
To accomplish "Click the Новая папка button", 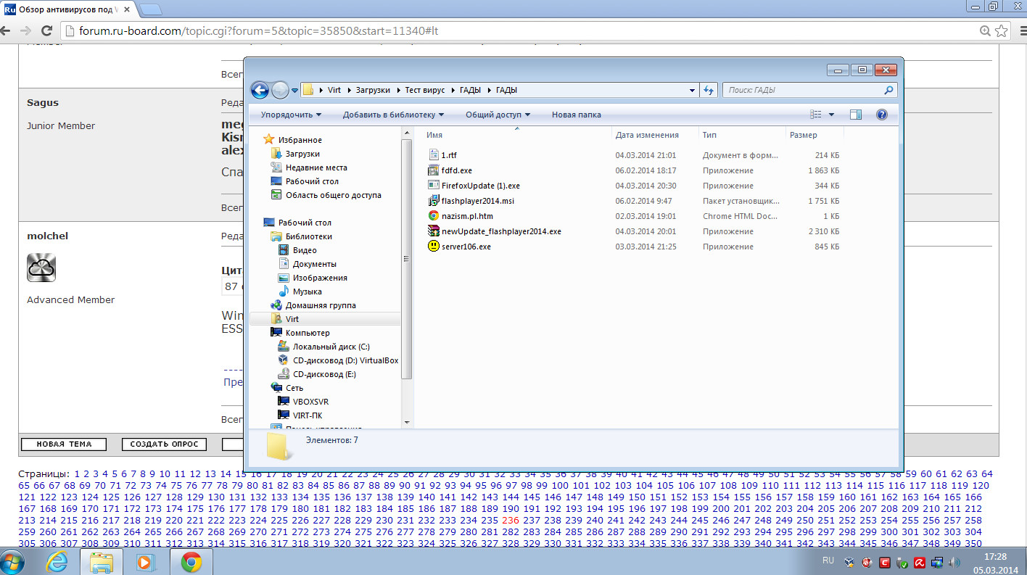I will point(576,115).
